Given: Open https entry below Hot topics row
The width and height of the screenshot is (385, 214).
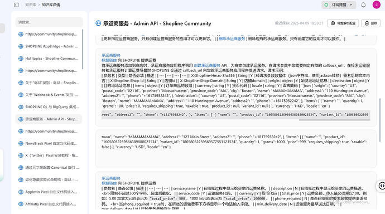Looking at the screenshot, I should [x=49, y=71].
